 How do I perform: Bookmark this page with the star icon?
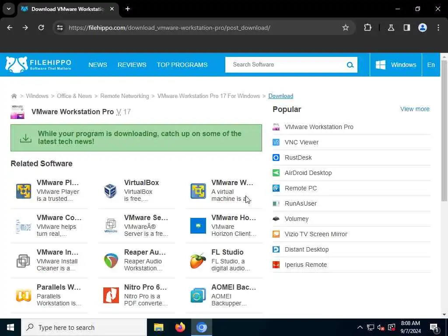[346, 28]
